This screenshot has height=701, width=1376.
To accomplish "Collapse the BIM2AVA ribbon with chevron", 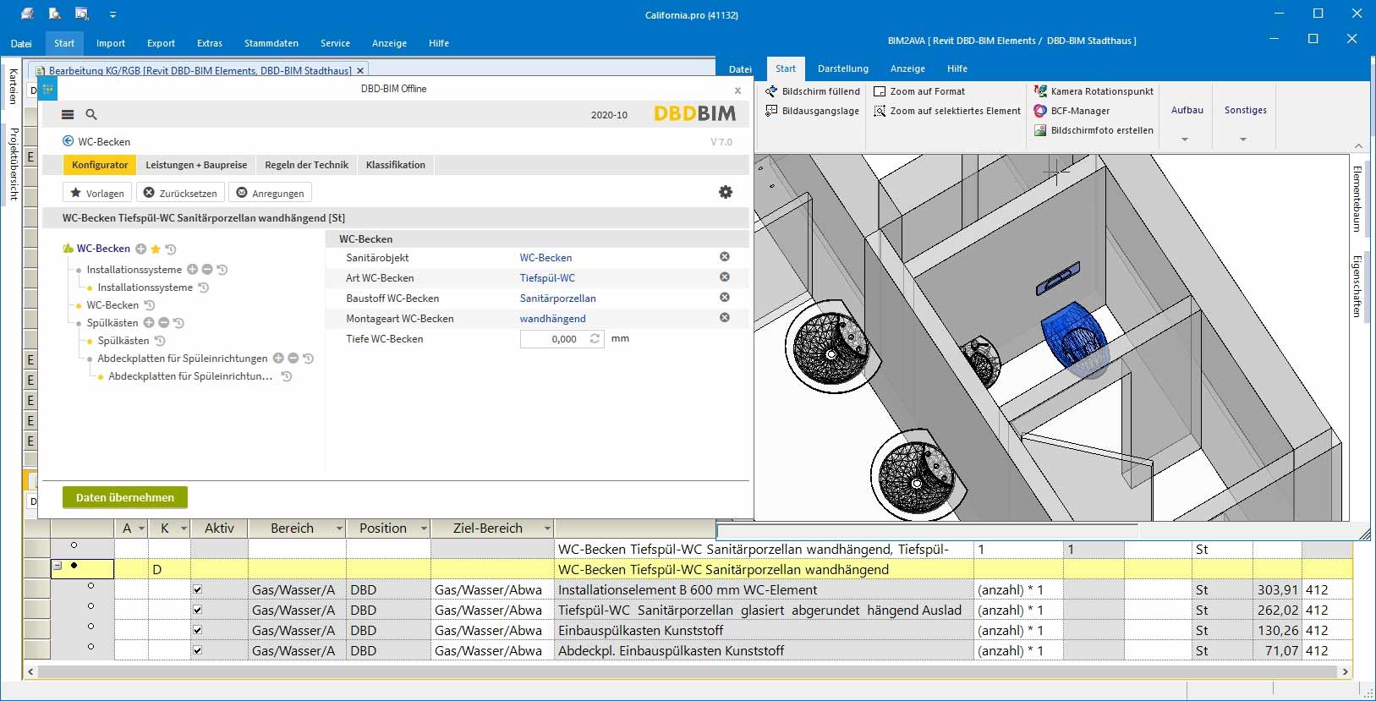I will pyautogui.click(x=1358, y=145).
